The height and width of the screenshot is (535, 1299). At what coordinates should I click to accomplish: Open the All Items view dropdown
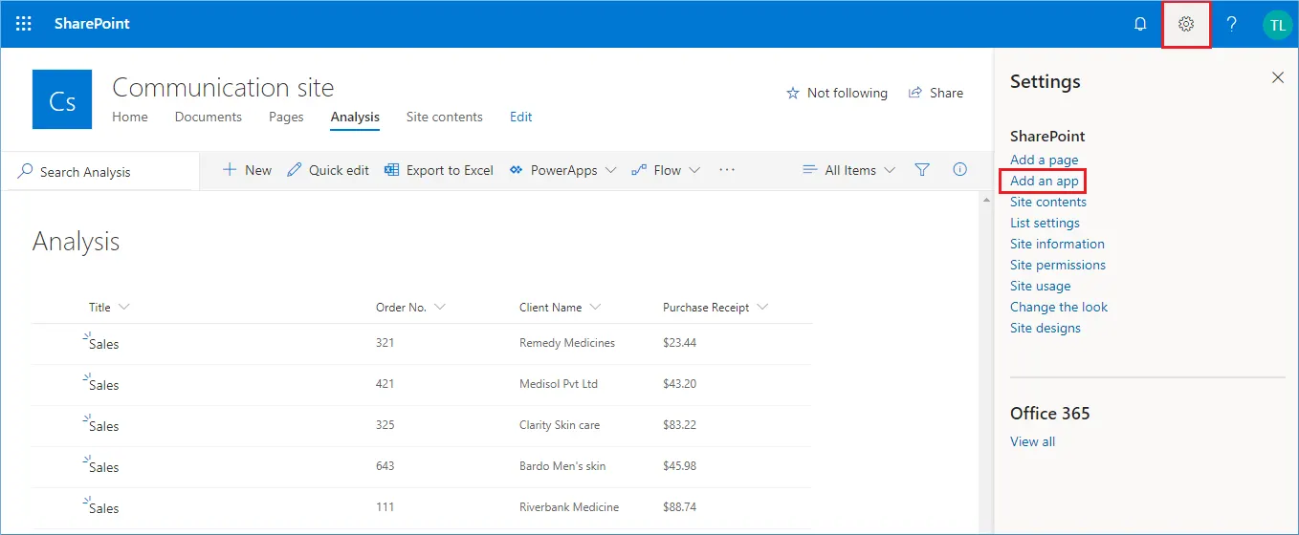(x=849, y=170)
